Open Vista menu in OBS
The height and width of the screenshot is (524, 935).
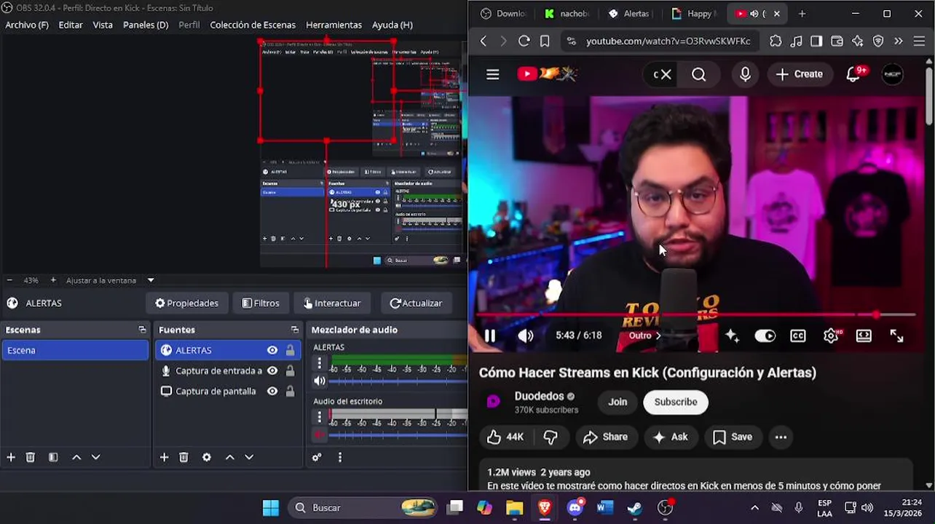(103, 25)
